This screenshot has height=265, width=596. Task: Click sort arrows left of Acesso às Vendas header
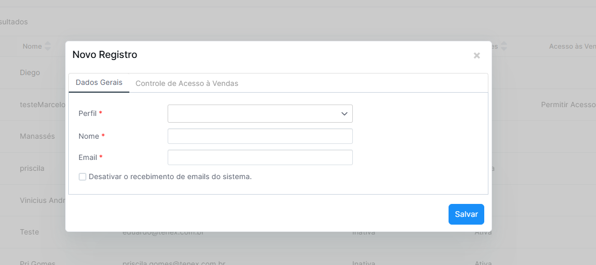504,47
